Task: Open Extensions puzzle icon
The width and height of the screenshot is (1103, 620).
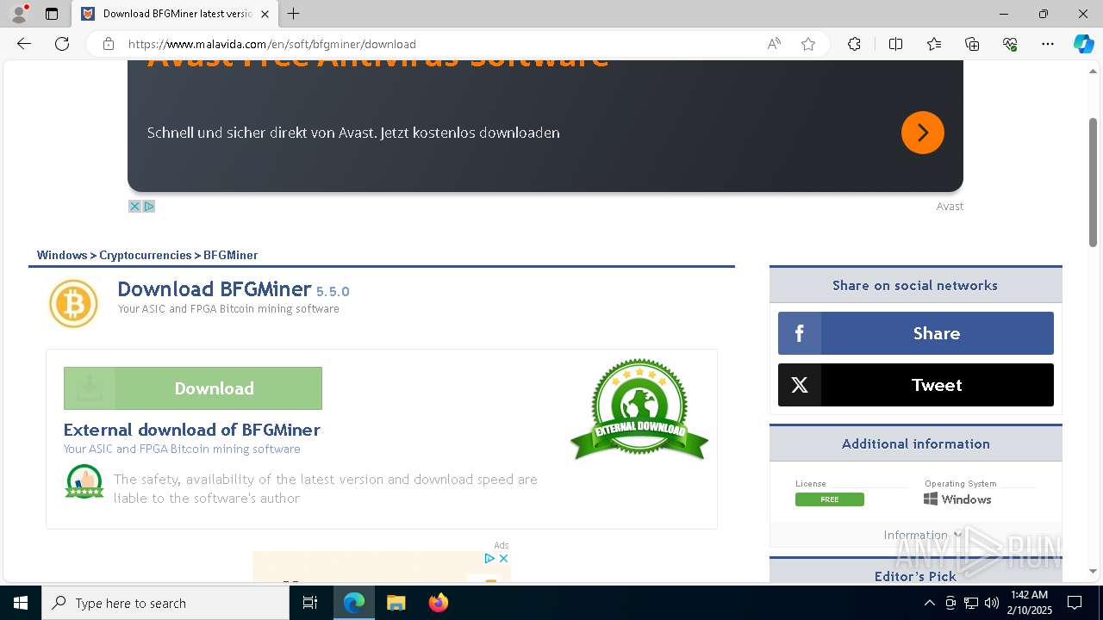Action: pyautogui.click(x=854, y=44)
